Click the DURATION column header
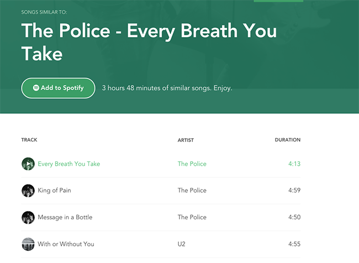The image size is (359, 263). [x=288, y=140]
